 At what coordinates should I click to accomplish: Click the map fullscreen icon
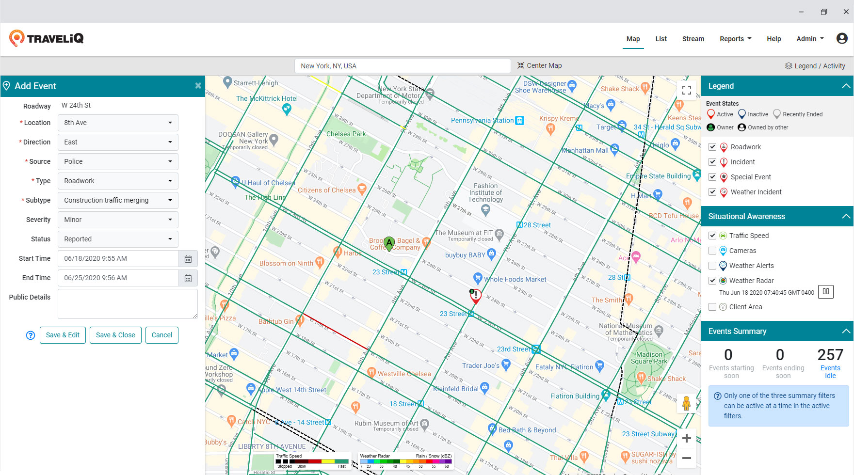[687, 90]
